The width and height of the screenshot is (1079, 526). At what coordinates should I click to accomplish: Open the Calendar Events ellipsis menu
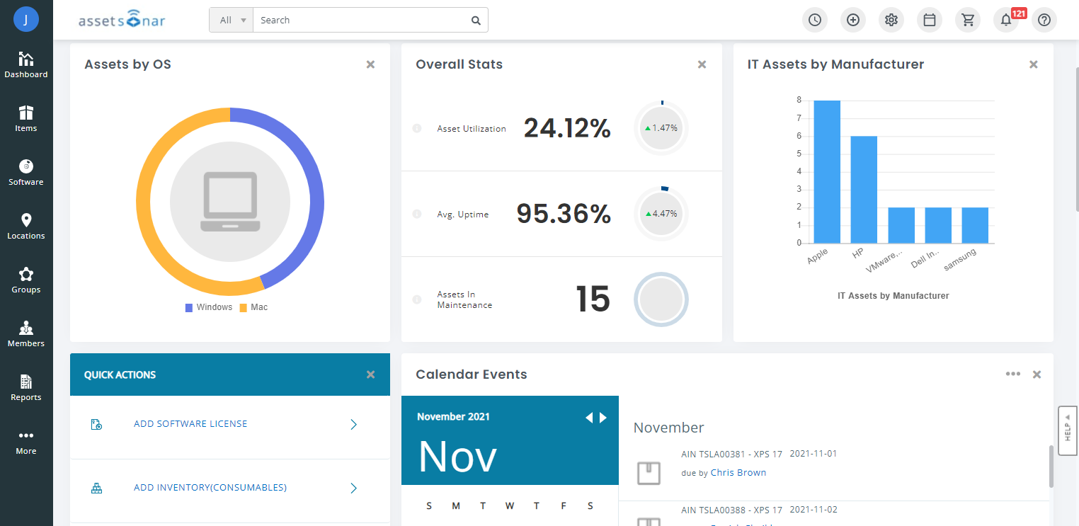[x=1013, y=374]
